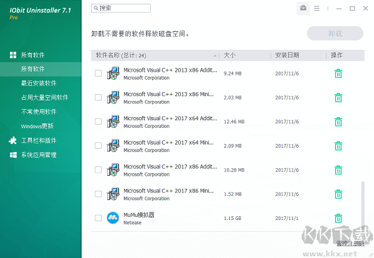Check the box for Visual C++ 2017 x64 Minimum
374x258 pixels.
pyautogui.click(x=98, y=145)
